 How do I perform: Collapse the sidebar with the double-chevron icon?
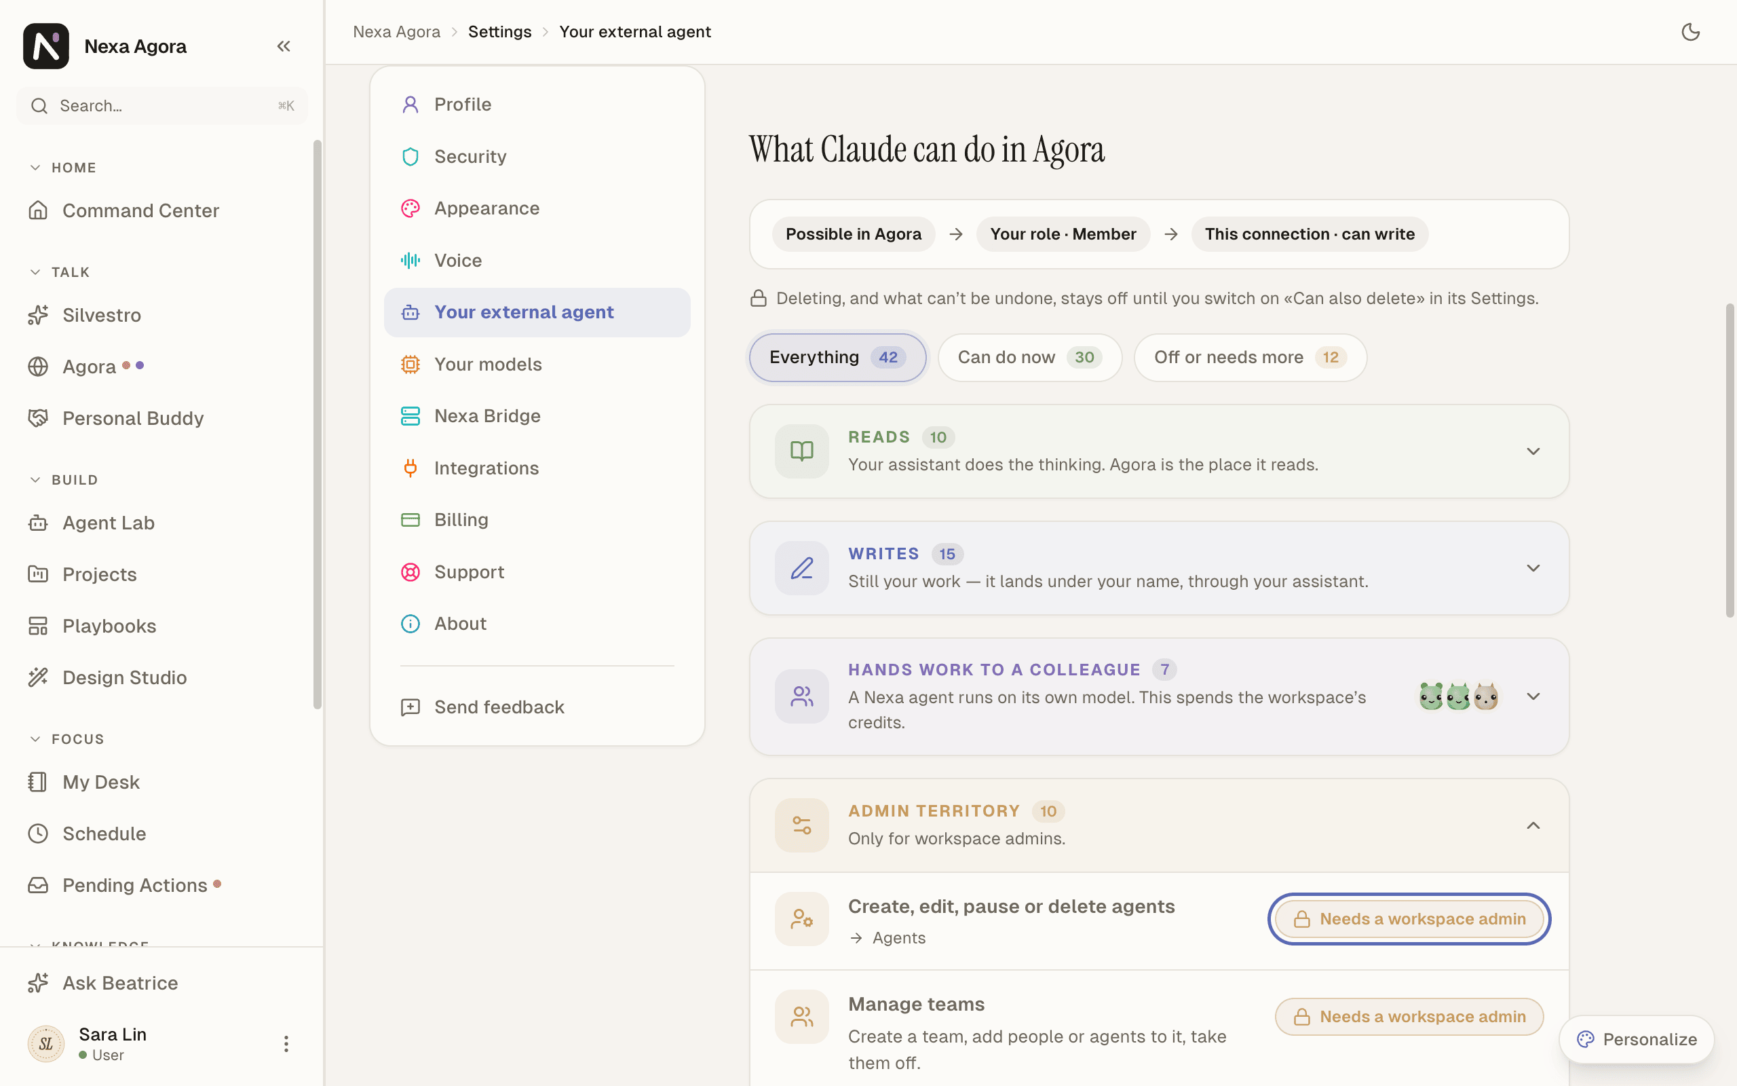point(284,46)
